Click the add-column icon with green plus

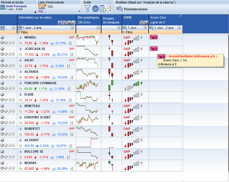coord(103,9)
